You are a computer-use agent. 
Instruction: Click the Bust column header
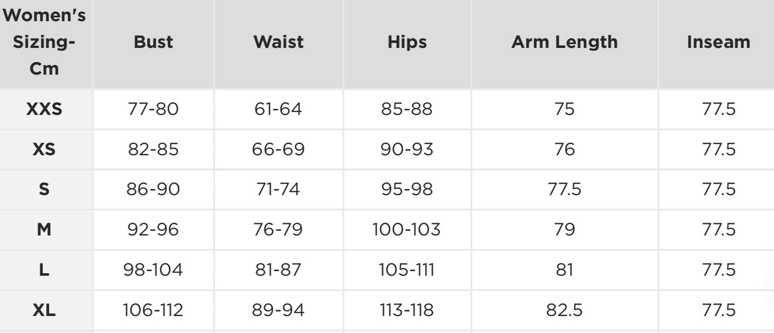pyautogui.click(x=153, y=42)
